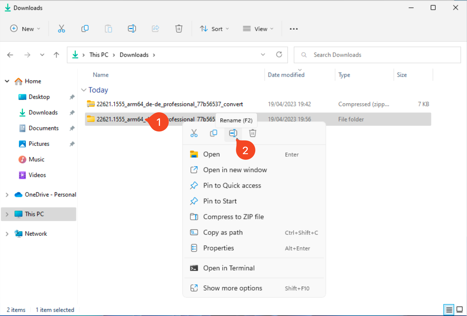Open the Sort dropdown menu

pyautogui.click(x=214, y=29)
